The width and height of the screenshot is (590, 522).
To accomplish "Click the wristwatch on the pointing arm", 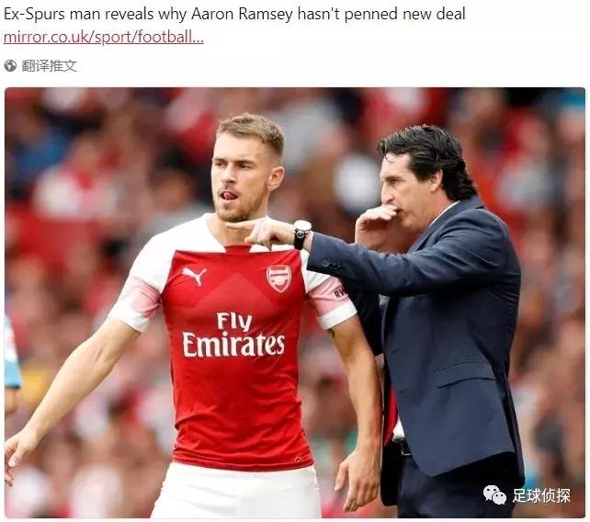I will pyautogui.click(x=301, y=233).
